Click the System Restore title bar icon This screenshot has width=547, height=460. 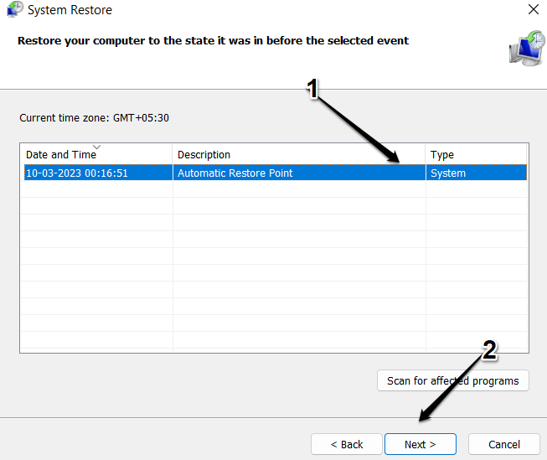pos(13,10)
